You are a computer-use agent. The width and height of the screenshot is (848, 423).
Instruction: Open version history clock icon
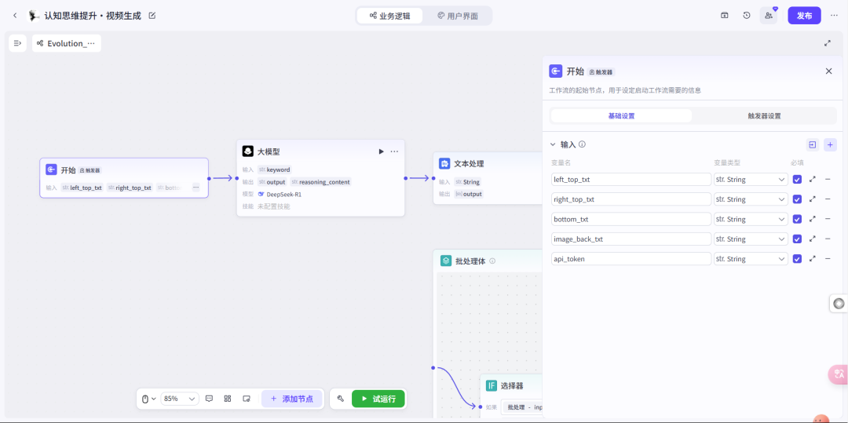[x=747, y=16]
